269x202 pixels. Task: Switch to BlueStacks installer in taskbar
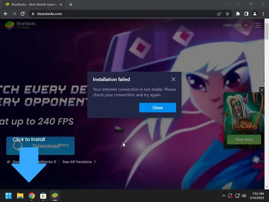click(55, 196)
